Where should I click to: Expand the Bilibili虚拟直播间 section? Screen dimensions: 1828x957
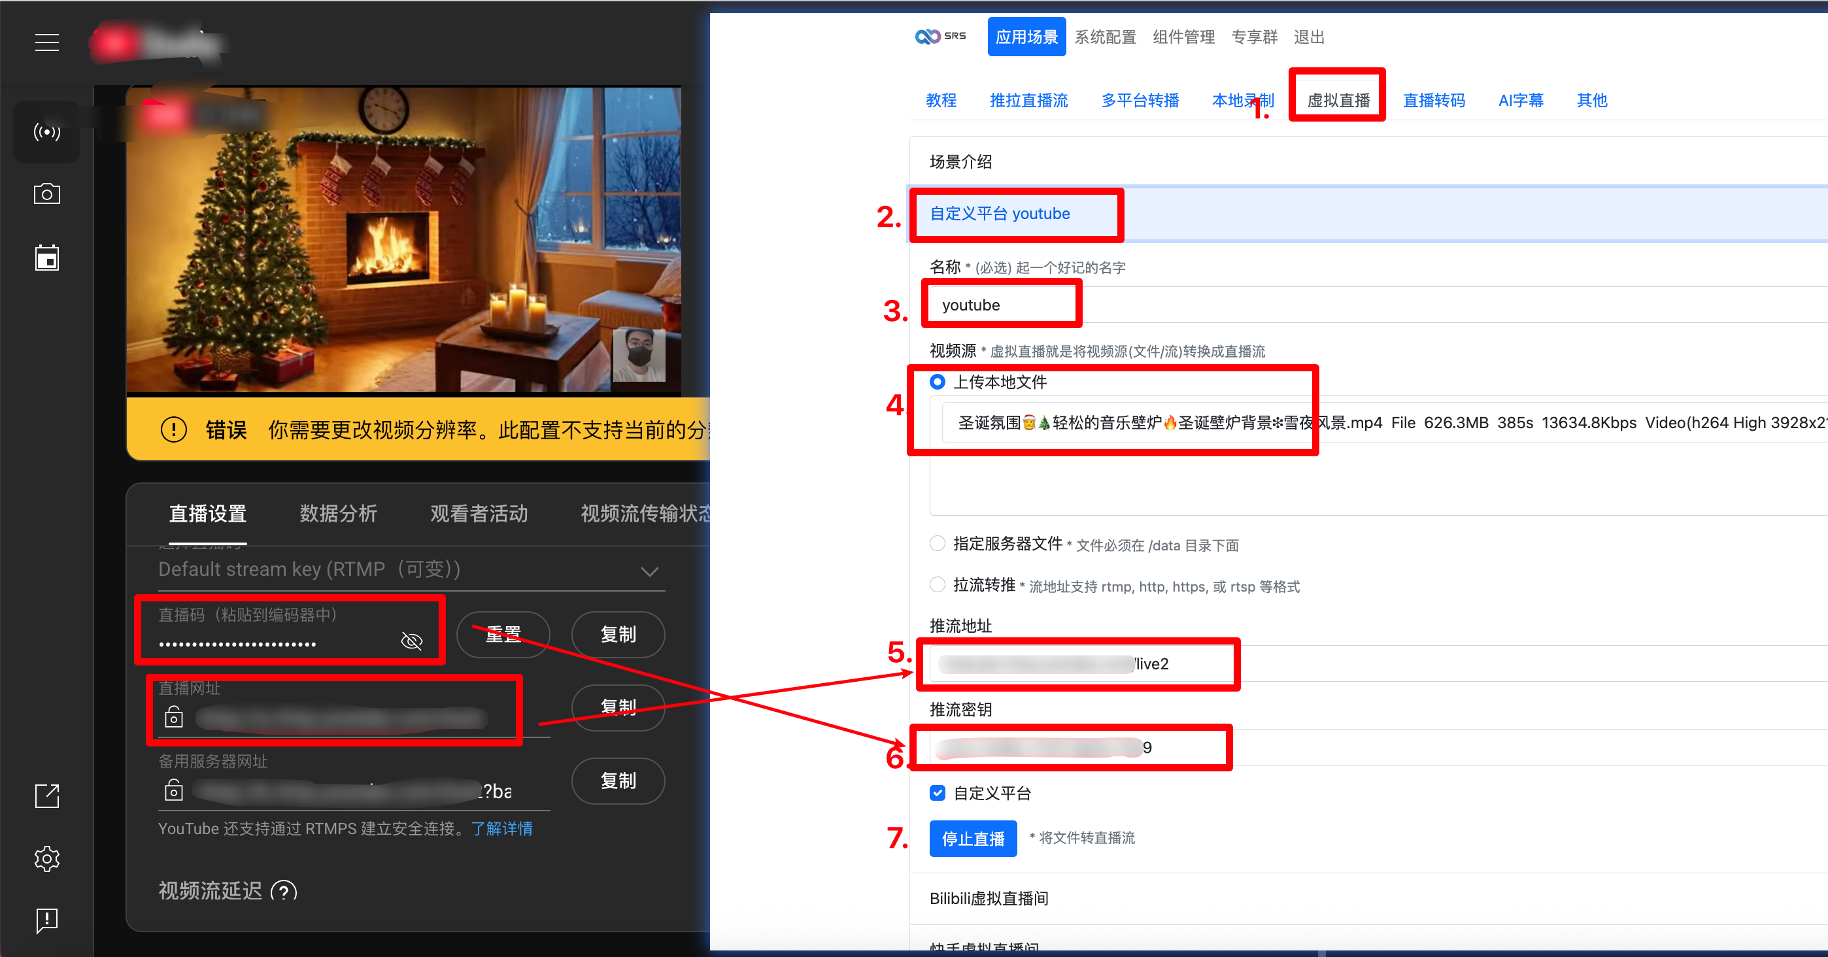pyautogui.click(x=989, y=899)
